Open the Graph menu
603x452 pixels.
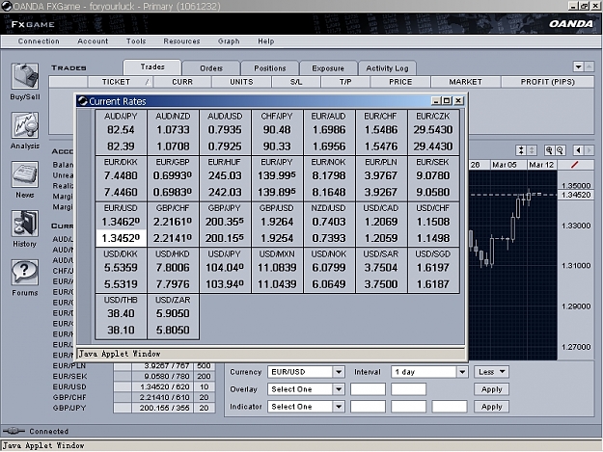coord(229,41)
